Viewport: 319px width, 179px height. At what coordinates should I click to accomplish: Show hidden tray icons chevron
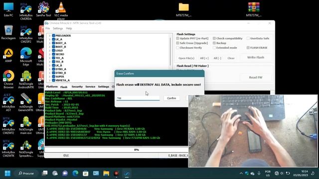(x=241, y=174)
